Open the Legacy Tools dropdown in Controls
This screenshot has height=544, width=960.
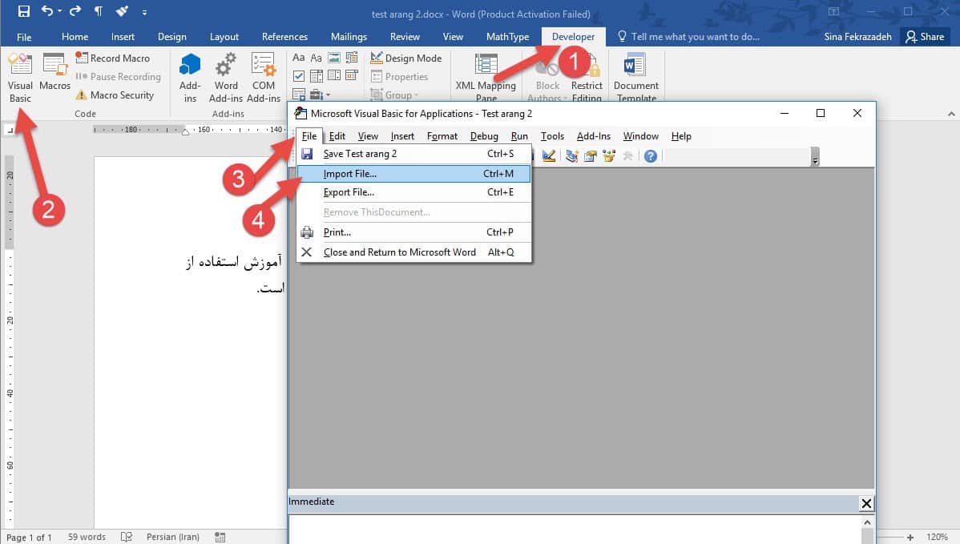[317, 95]
